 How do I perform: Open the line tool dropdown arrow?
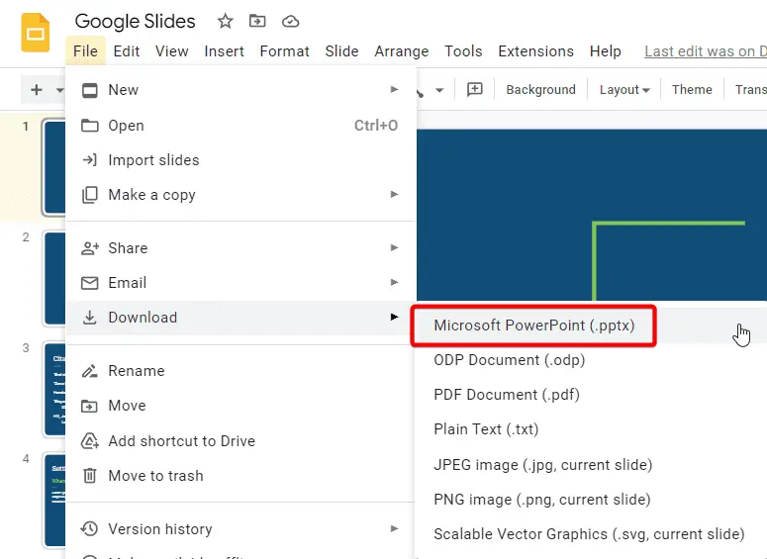pos(439,90)
